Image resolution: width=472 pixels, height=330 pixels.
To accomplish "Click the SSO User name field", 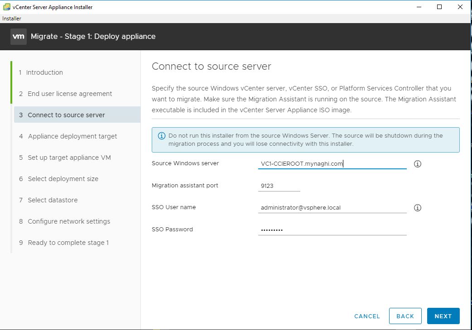I will (332, 208).
